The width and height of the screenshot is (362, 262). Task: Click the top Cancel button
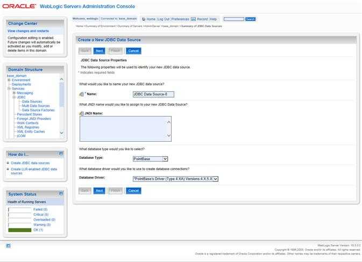click(133, 51)
